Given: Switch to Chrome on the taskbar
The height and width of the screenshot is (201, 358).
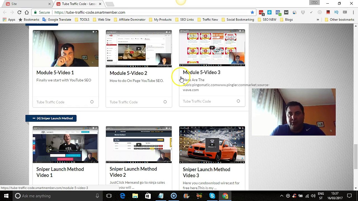Looking at the screenshot, I should click(x=225, y=196).
